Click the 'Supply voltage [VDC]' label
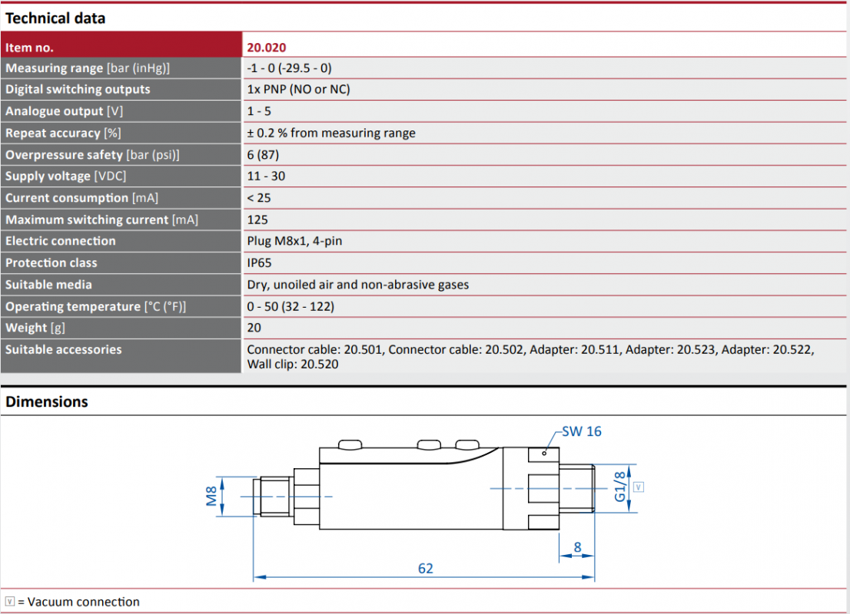Image resolution: width=850 pixels, height=614 pixels. (x=65, y=177)
